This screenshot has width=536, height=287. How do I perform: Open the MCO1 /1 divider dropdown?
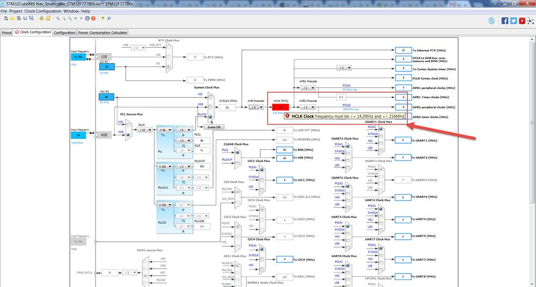[x=129, y=273]
